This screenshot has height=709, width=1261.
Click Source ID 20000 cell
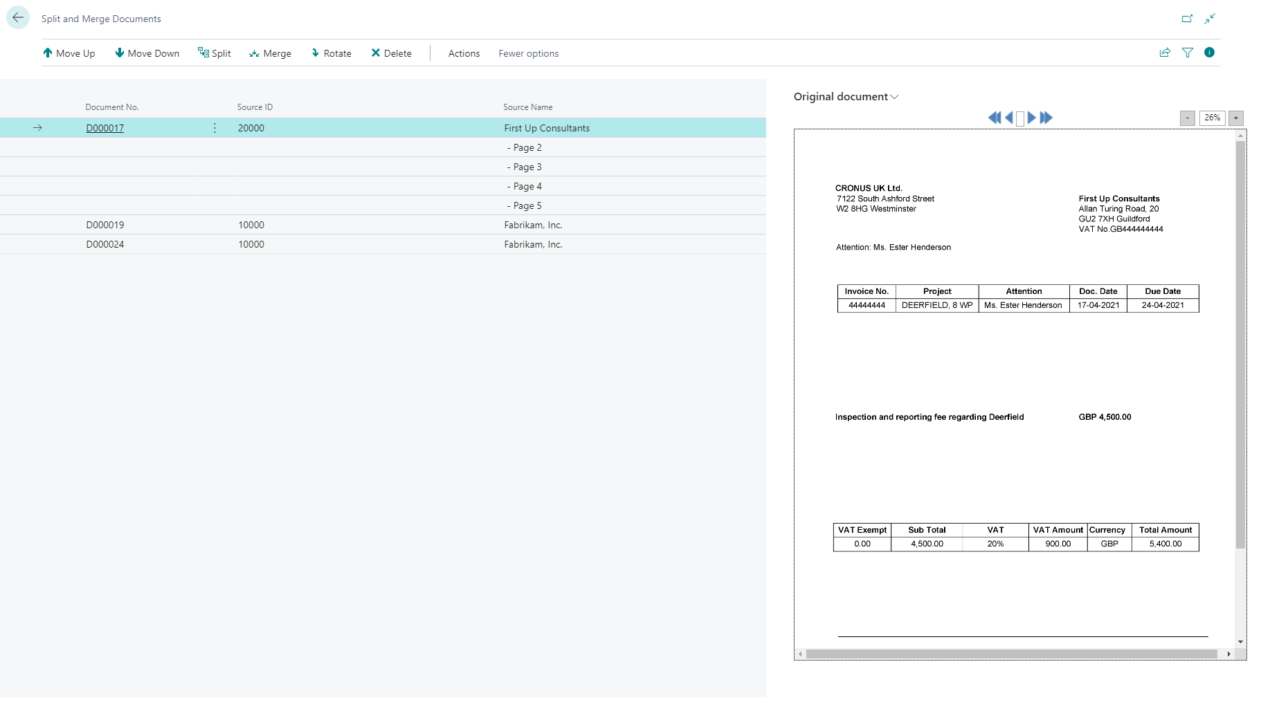coord(251,128)
